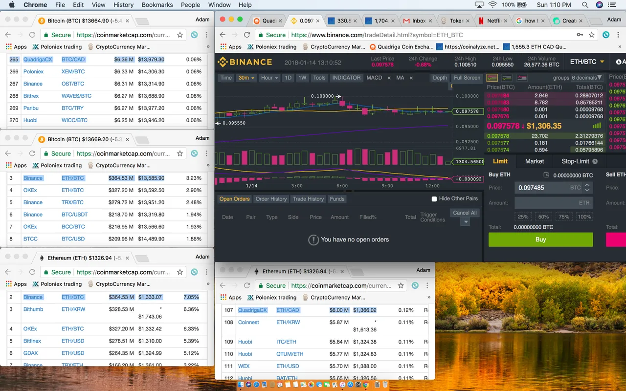Open the Quadriga Coin Exchange bookmark
Screen dimensions: 626x391
(x=402, y=47)
